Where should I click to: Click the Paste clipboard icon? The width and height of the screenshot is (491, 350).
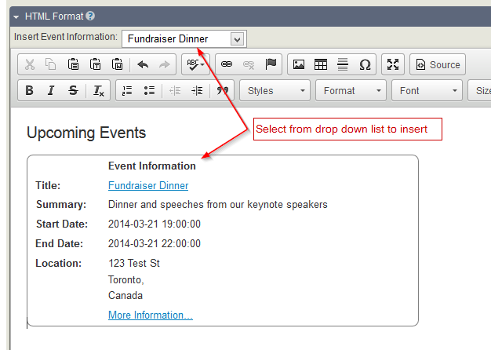point(73,64)
